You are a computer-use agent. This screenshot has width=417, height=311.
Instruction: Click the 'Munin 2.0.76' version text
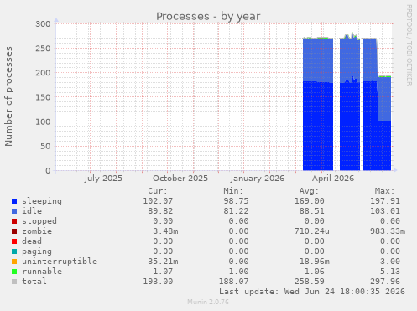point(208,302)
